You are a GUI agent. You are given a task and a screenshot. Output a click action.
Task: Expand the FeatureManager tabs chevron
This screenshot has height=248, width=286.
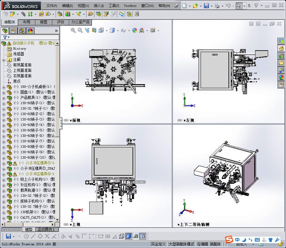[x=56, y=31]
